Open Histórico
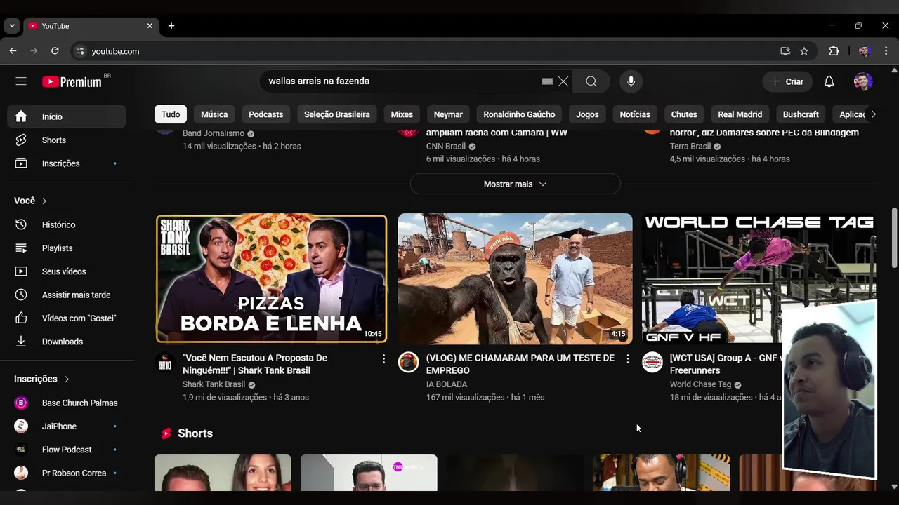The height and width of the screenshot is (505, 899). (67, 224)
